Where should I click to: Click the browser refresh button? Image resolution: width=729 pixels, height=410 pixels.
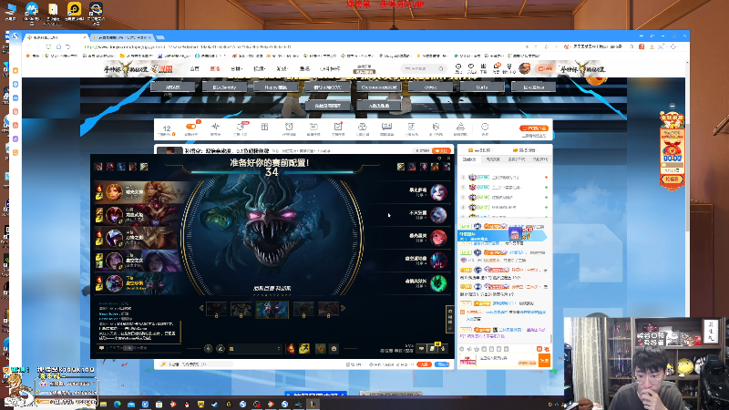(48, 47)
